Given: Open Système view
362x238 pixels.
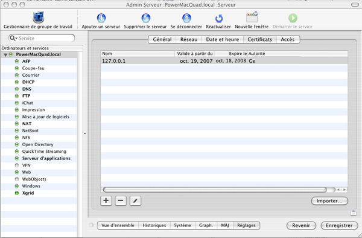Looking at the screenshot, I should (x=183, y=225).
